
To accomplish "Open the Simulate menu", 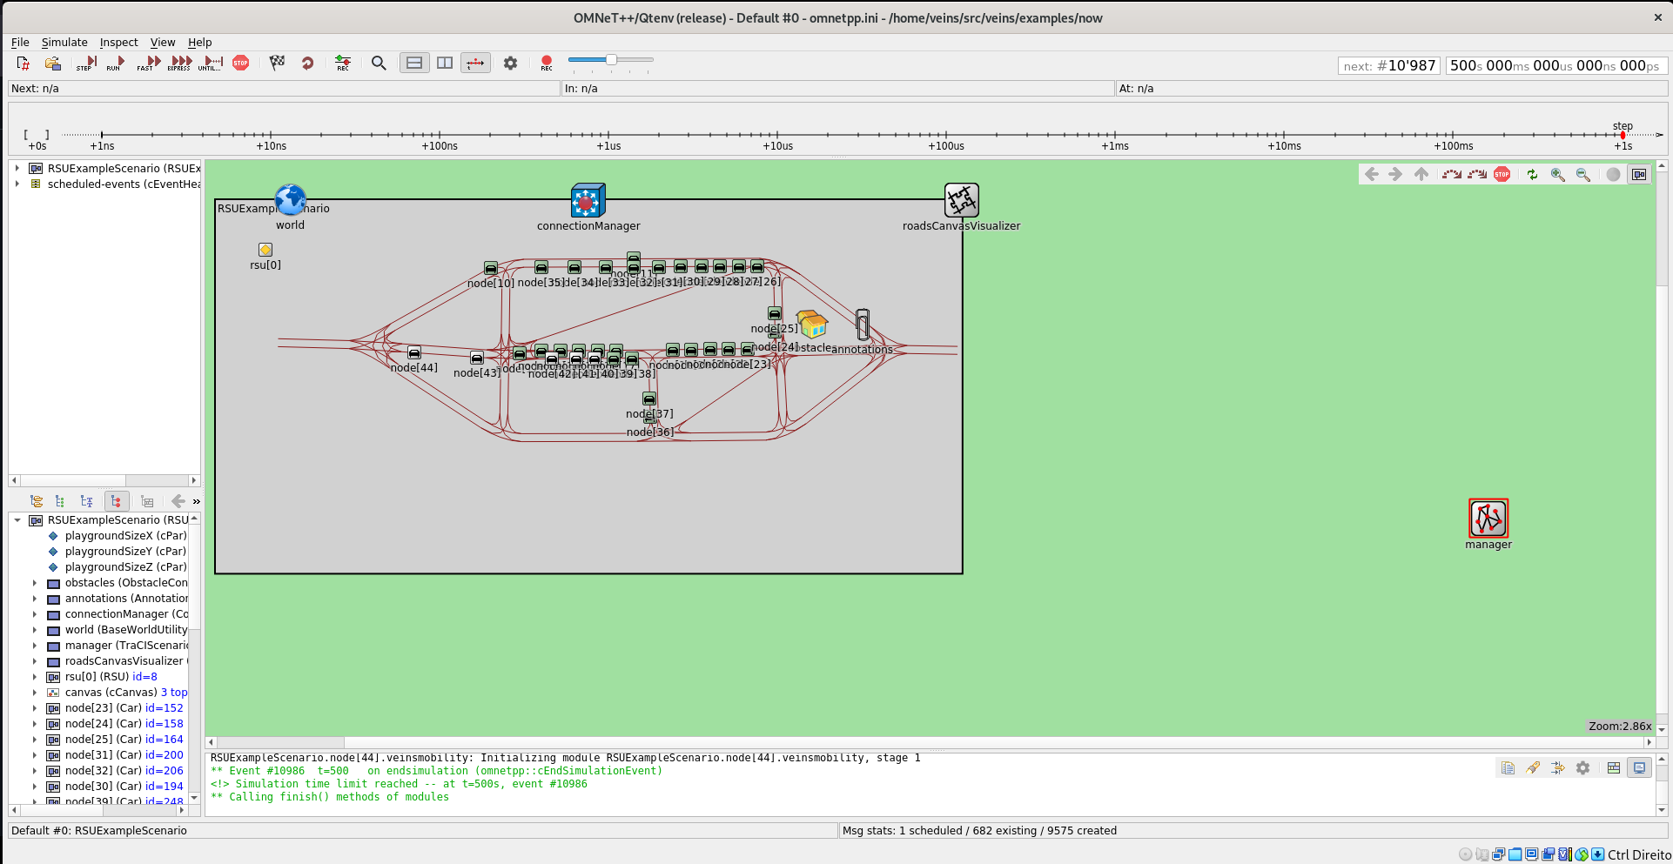I will tap(64, 42).
